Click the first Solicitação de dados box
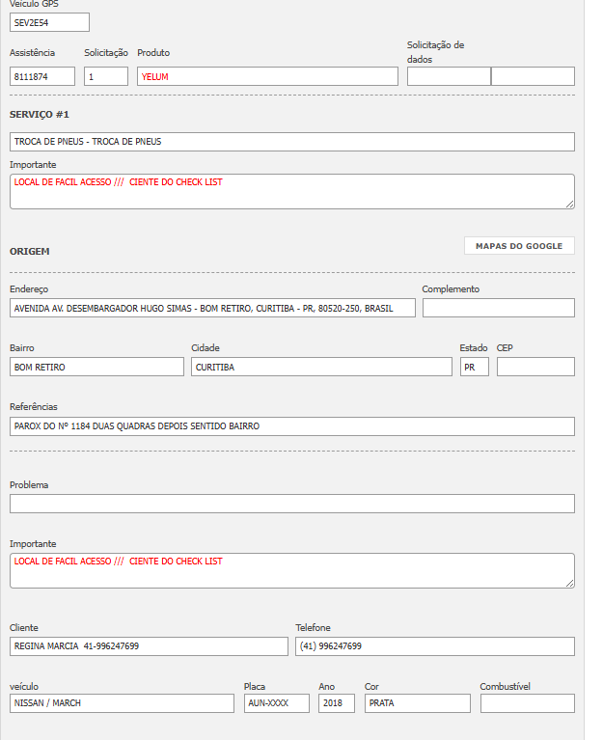The height and width of the screenshot is (740, 603). [x=449, y=76]
